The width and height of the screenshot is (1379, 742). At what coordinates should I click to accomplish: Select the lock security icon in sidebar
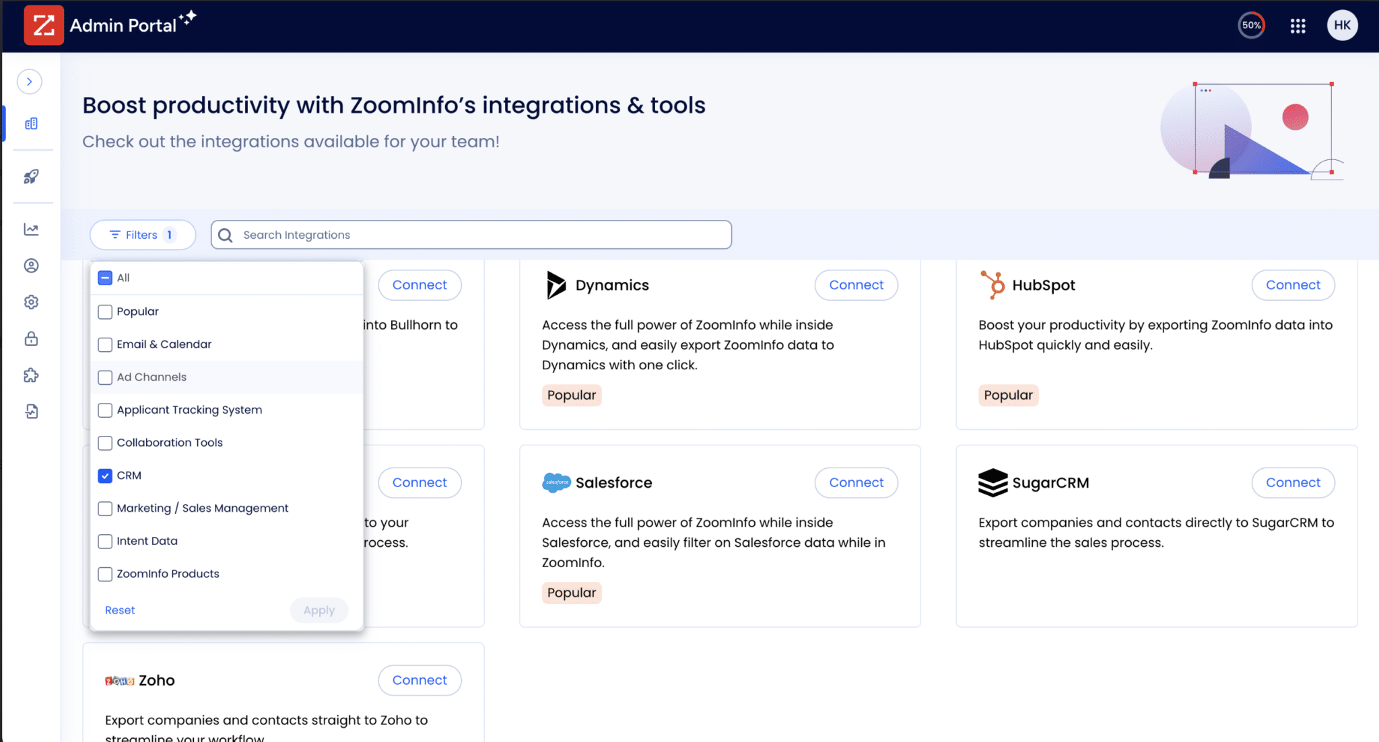click(x=30, y=338)
